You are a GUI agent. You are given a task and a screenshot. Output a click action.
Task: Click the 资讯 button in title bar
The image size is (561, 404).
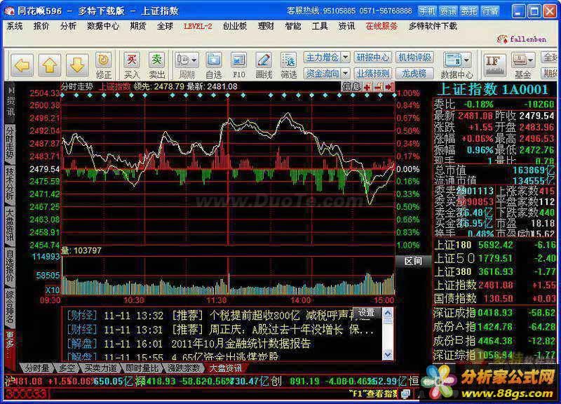(x=448, y=11)
